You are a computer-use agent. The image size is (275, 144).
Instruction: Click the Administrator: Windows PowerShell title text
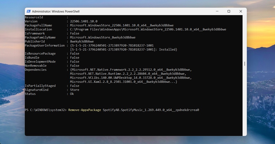[x=56, y=11]
